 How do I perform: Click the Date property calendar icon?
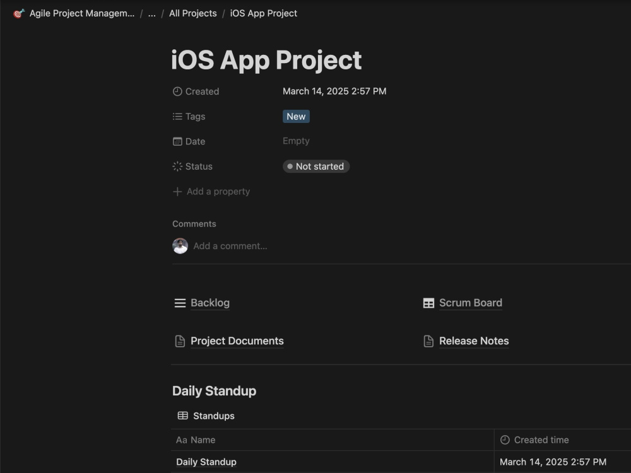click(x=177, y=141)
